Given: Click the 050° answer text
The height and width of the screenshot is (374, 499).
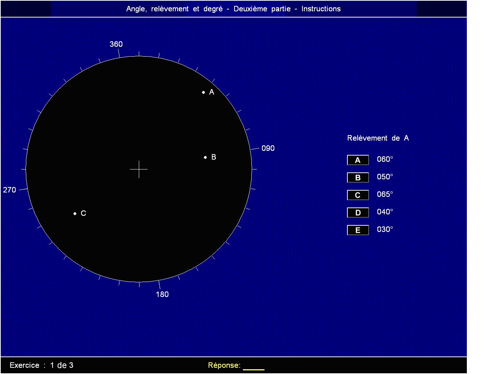Looking at the screenshot, I should 385,177.
